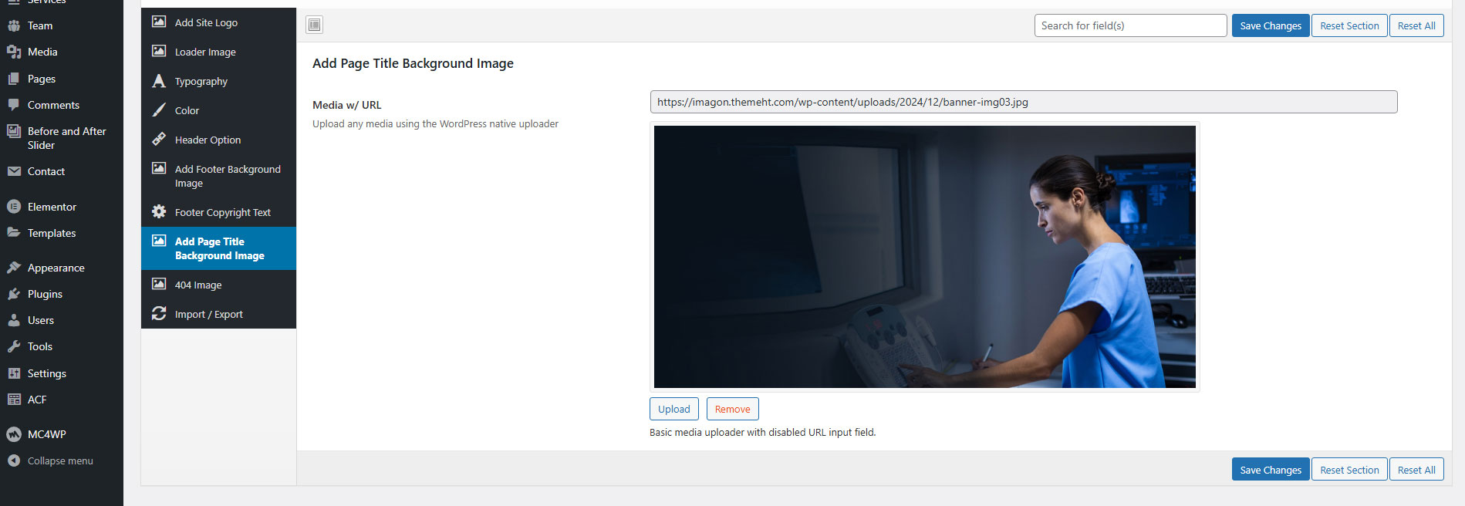
Task: Focus the Search for field(s) box
Action: point(1130,25)
